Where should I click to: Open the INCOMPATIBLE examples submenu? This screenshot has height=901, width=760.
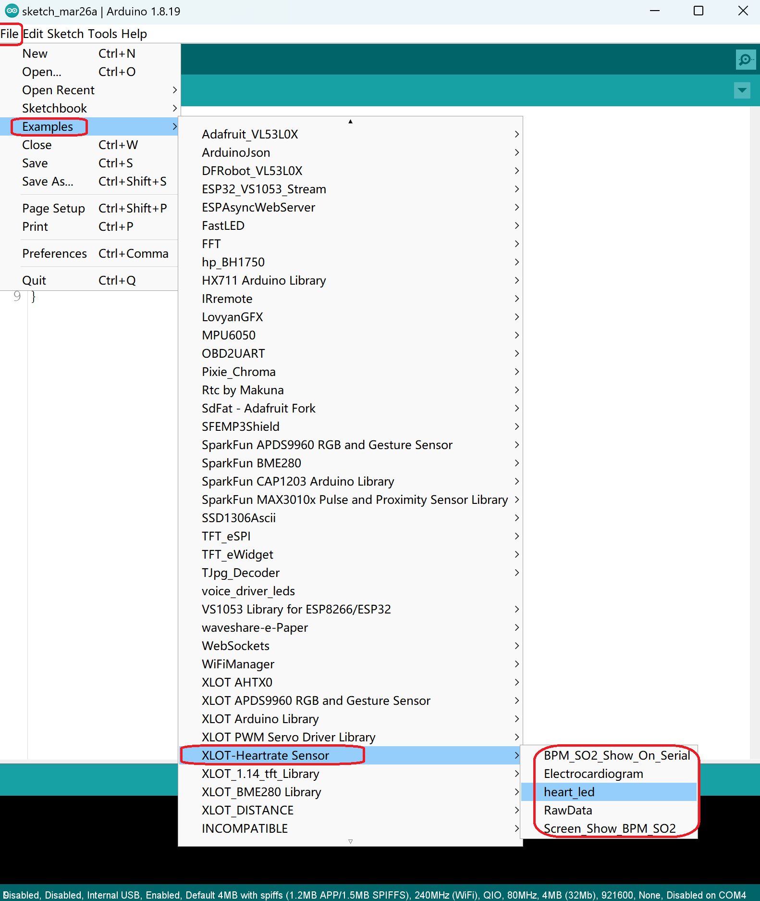[x=350, y=828]
